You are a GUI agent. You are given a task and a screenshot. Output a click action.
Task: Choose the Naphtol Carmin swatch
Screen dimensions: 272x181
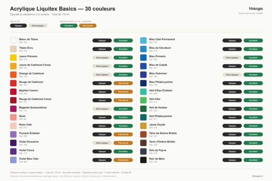(13, 92)
